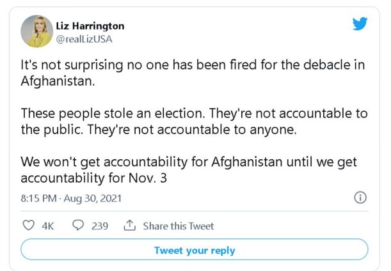Click the Share this Tweet label
The height and width of the screenshot is (271, 391).
[179, 226]
